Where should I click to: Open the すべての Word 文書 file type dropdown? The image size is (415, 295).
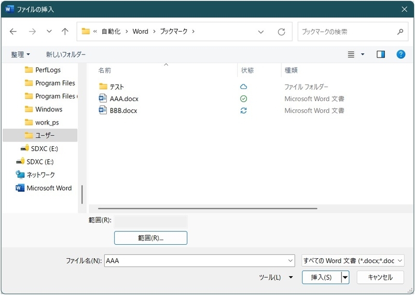pyautogui.click(x=353, y=261)
